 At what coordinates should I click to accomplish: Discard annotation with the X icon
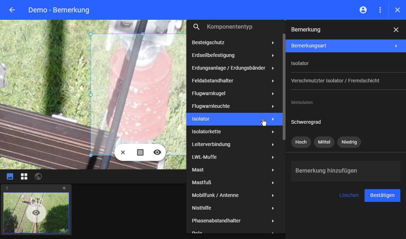click(123, 152)
